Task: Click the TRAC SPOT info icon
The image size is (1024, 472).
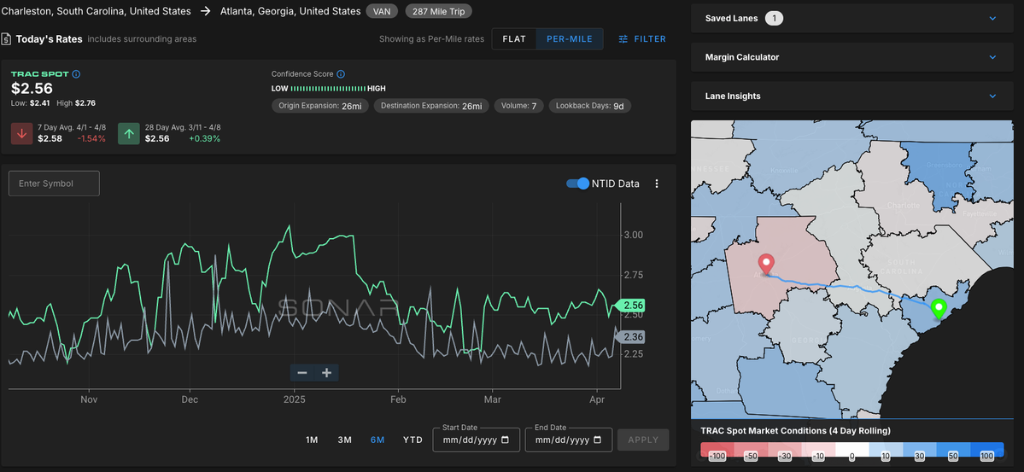Action: tap(76, 74)
